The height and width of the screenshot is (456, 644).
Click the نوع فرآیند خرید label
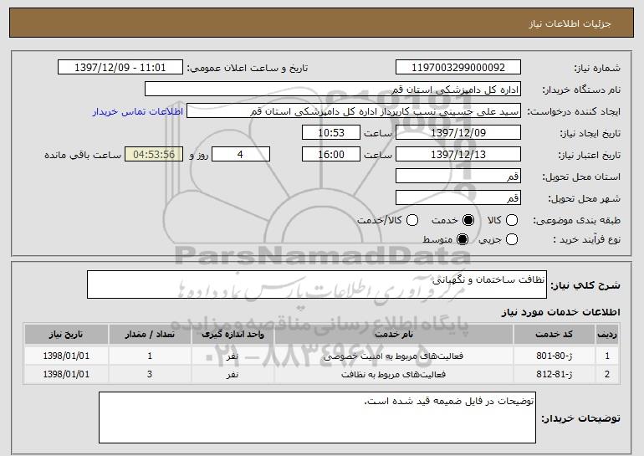click(x=587, y=239)
